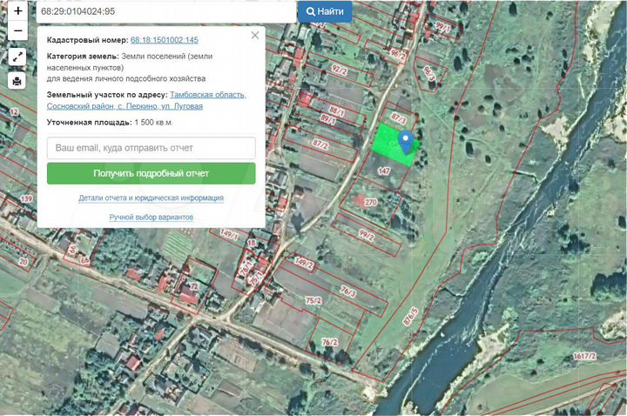Click the blue location marker pin

pos(406,142)
